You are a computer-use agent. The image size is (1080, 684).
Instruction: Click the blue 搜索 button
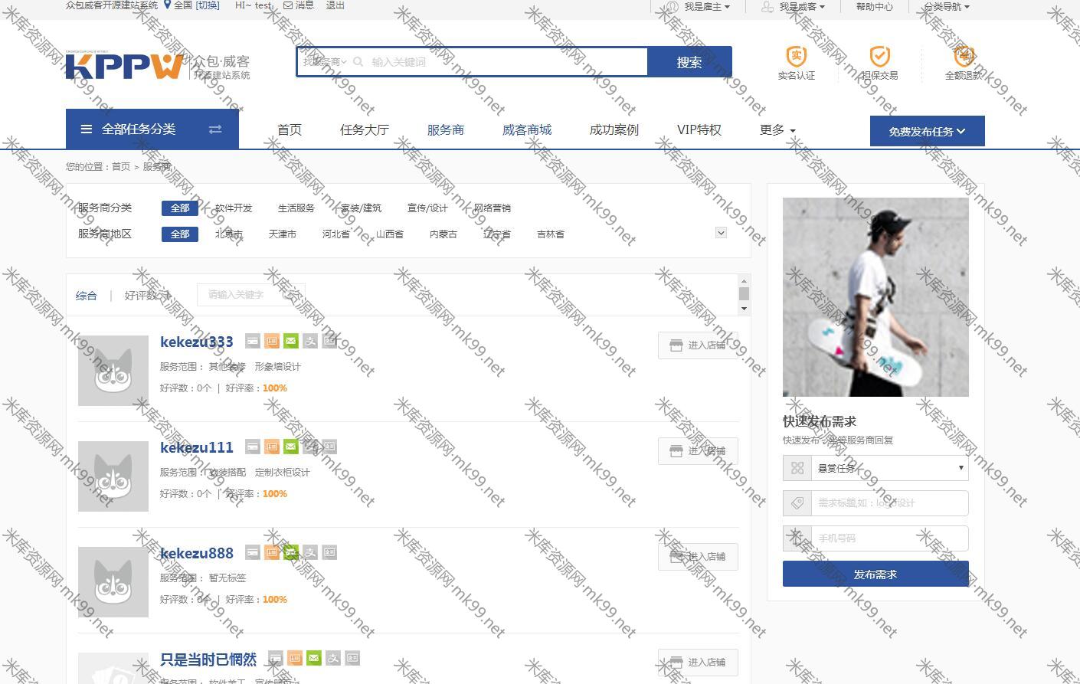pyautogui.click(x=689, y=62)
